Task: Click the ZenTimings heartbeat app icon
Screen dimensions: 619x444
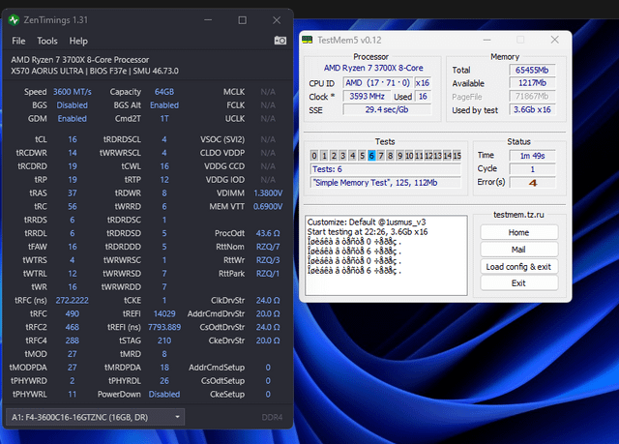Action: point(14,19)
